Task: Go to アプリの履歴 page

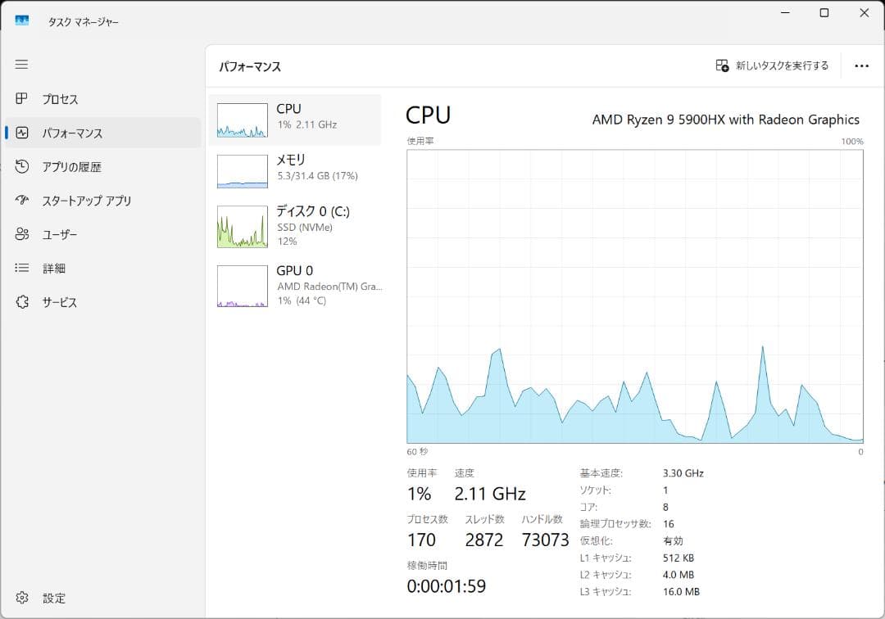Action: pos(72,167)
